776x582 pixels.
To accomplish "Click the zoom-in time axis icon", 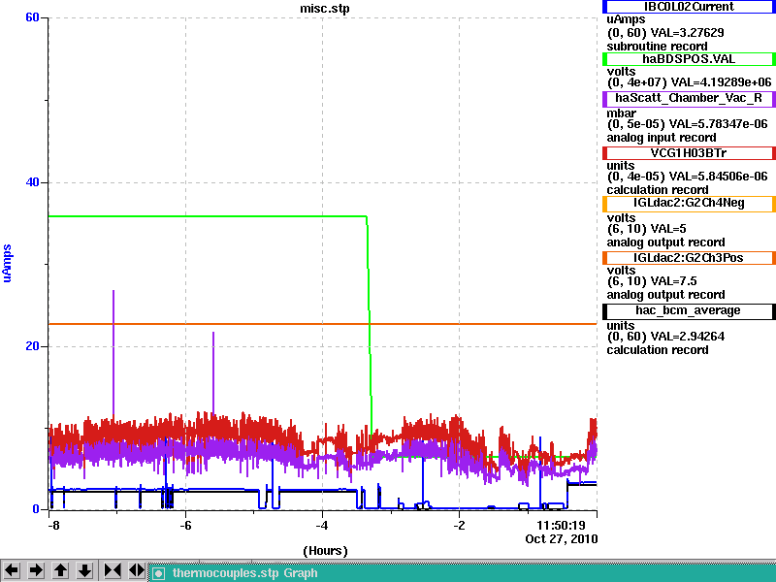I will pyautogui.click(x=113, y=570).
